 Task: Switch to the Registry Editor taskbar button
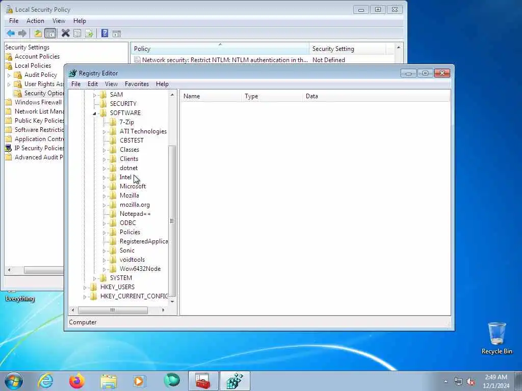tap(235, 381)
